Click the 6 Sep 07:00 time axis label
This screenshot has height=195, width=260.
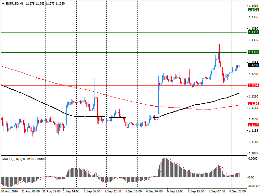click(154, 191)
